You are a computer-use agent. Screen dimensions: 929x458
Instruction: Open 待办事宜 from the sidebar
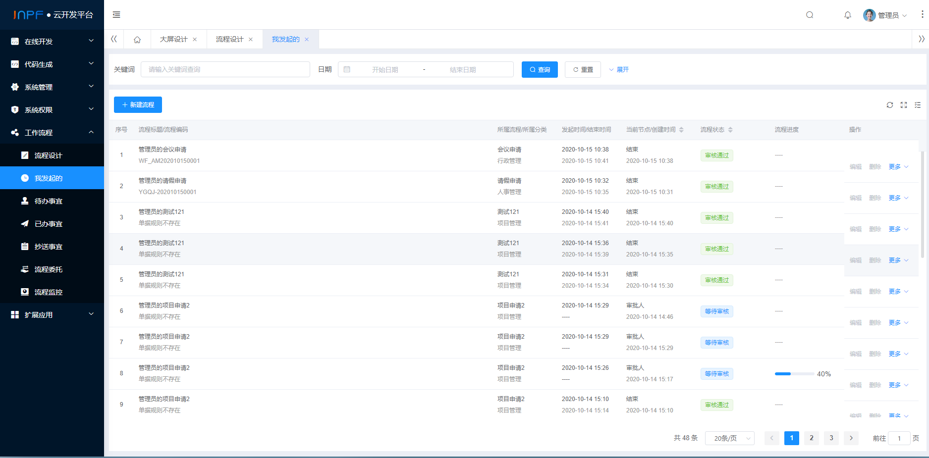pos(48,201)
